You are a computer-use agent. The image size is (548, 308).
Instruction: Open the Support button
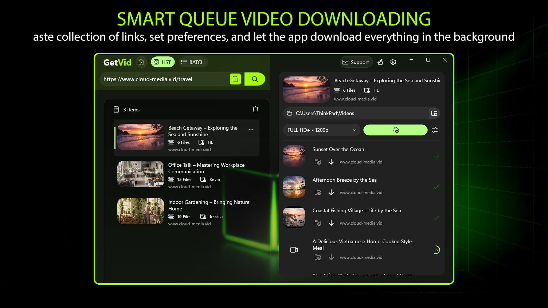coord(356,62)
